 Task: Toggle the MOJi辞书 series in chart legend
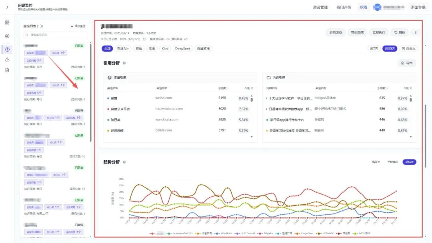click(362, 233)
